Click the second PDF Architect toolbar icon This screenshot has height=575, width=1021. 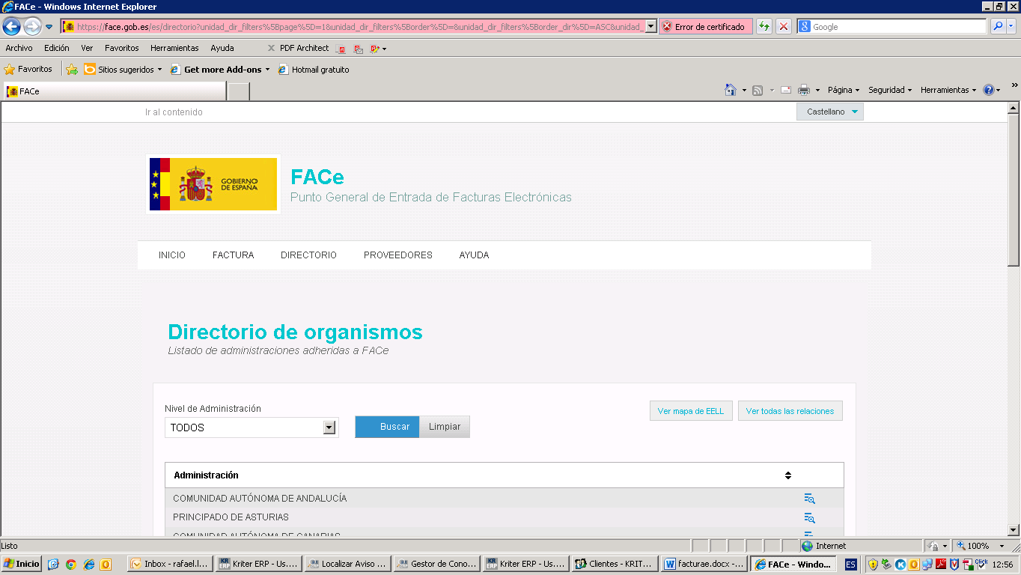tap(359, 49)
